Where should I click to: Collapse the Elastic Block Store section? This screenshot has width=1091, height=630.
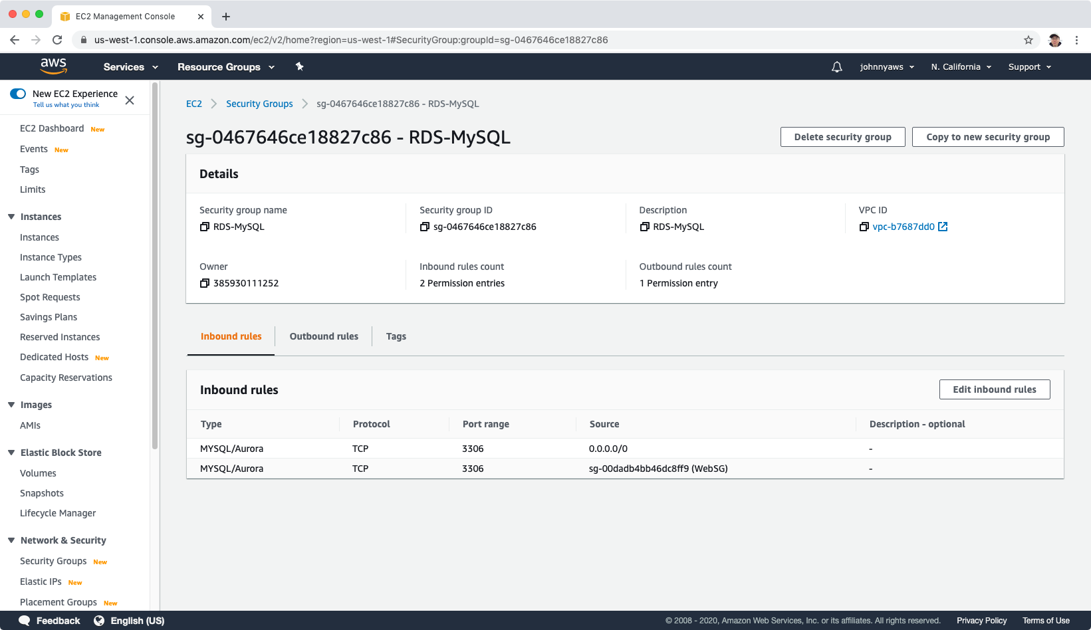[x=11, y=453]
